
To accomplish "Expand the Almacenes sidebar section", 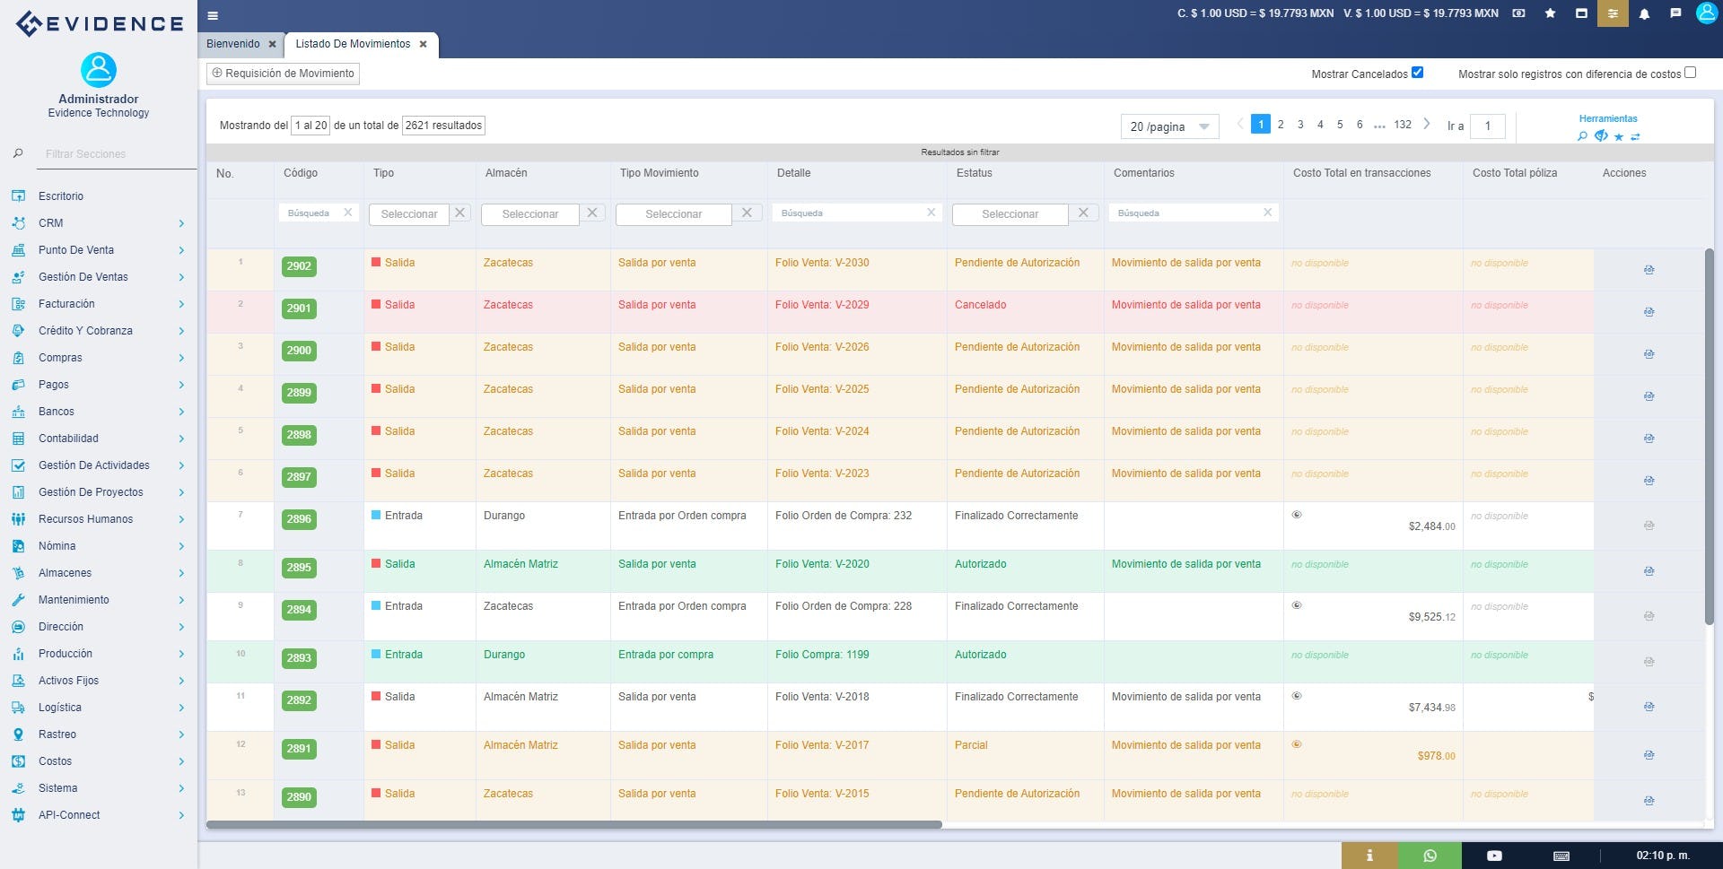I will click(66, 572).
